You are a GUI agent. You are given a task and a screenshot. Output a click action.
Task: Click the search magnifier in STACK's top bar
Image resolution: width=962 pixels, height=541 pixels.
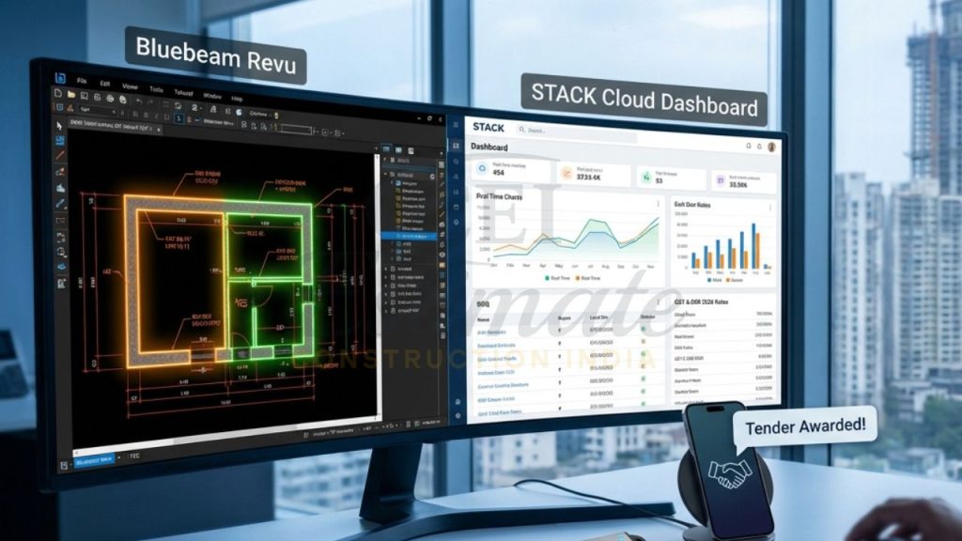click(x=522, y=130)
